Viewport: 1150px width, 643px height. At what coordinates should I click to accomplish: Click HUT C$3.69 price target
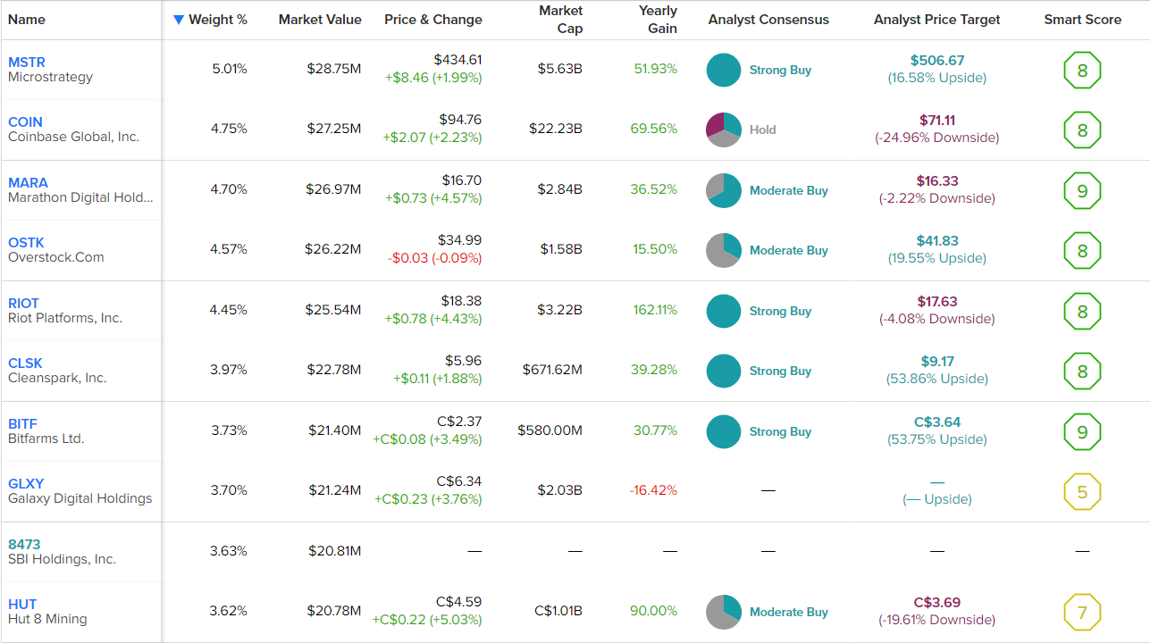point(937,603)
